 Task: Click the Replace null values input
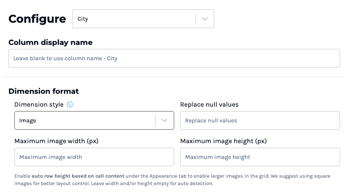coord(260,120)
